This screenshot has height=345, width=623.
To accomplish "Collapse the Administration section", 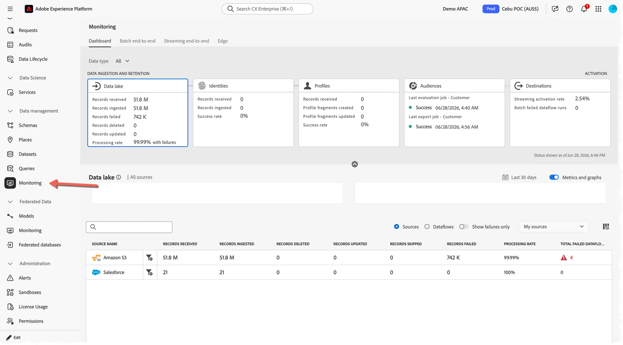I will pyautogui.click(x=10, y=264).
